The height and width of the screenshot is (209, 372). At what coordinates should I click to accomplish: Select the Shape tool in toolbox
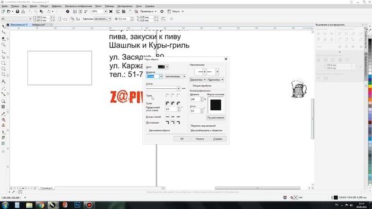pyautogui.click(x=3, y=33)
